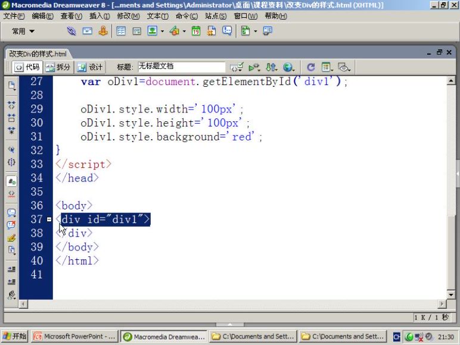Indent the code with the indent icon

(x=11, y=269)
